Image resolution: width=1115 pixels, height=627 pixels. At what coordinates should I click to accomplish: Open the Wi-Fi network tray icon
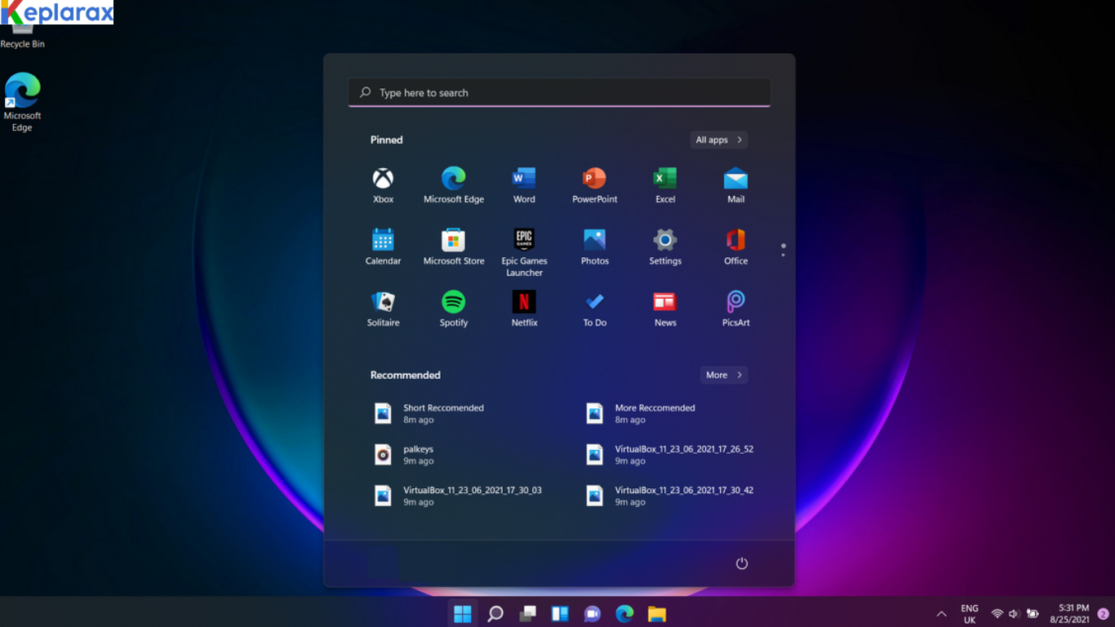pos(997,614)
